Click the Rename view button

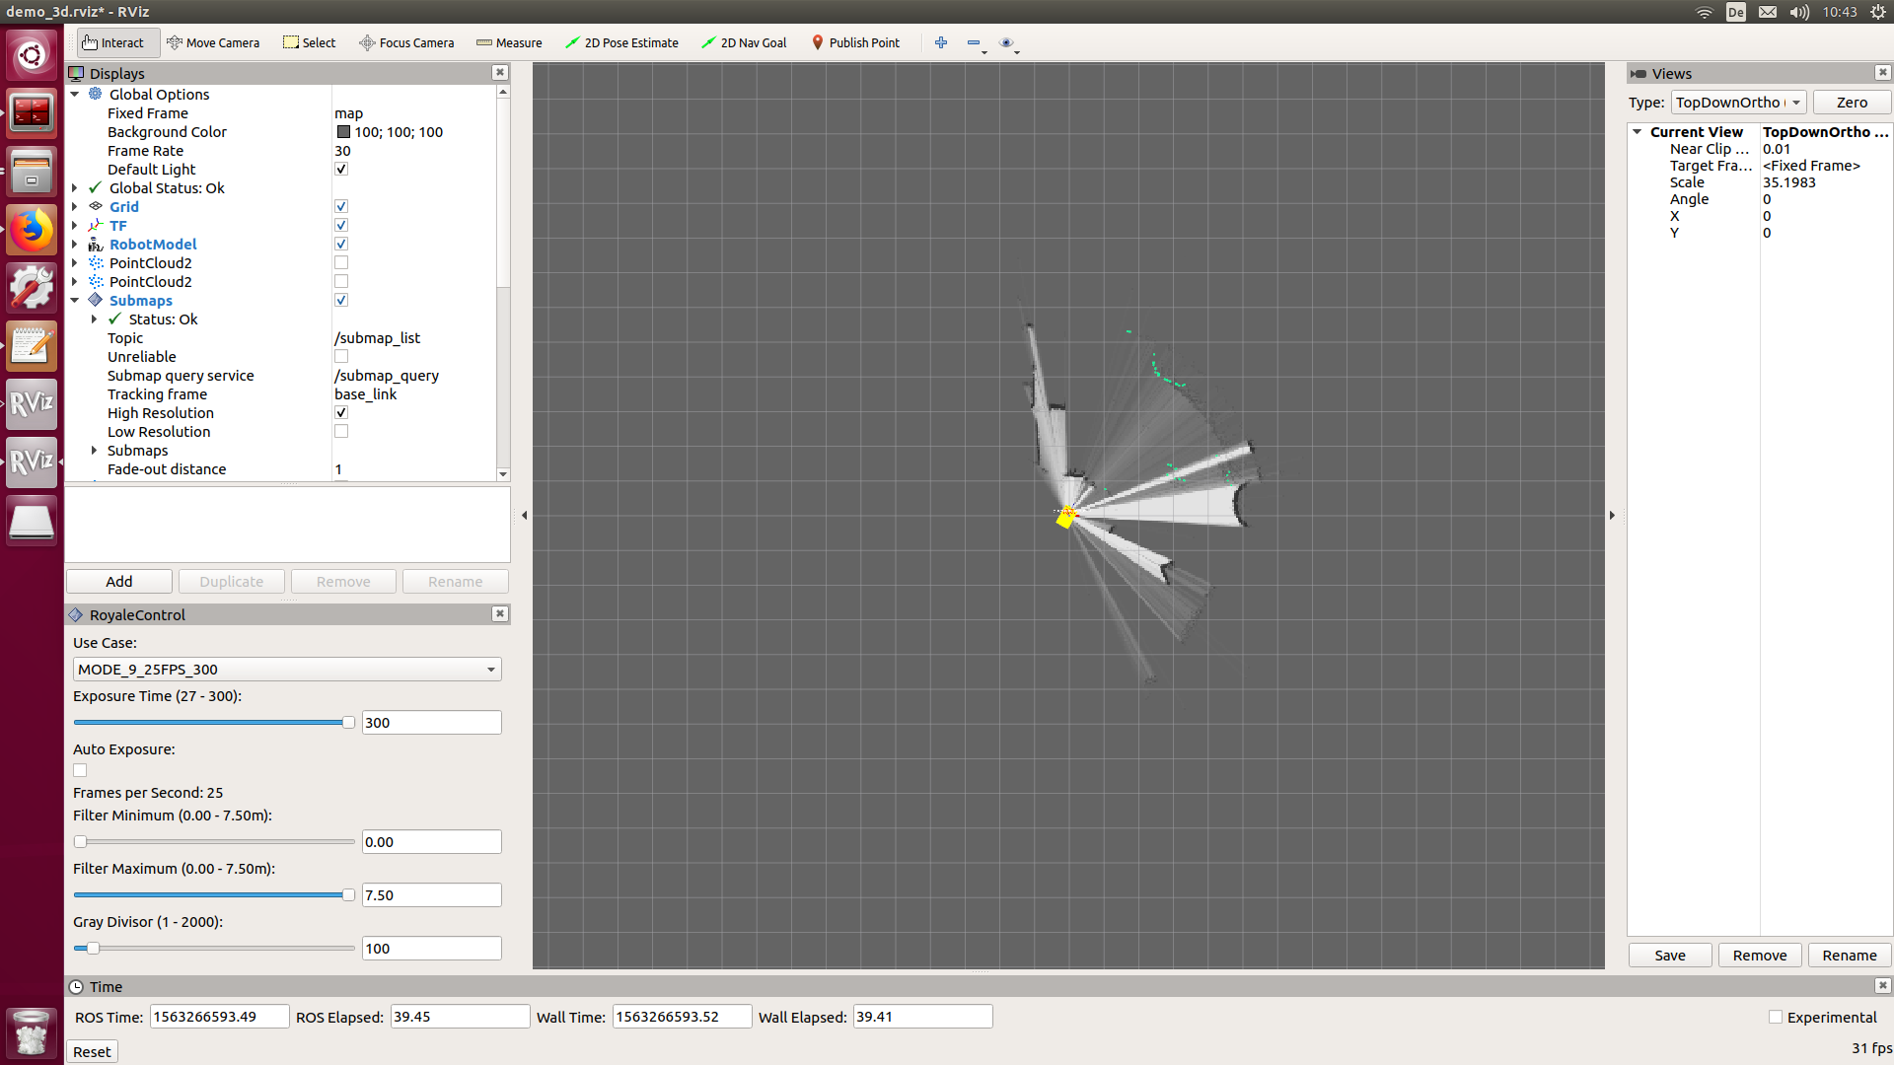point(1850,956)
